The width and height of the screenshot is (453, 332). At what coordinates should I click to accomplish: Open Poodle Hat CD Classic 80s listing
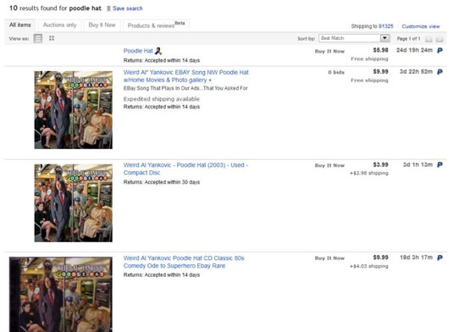pos(184,262)
